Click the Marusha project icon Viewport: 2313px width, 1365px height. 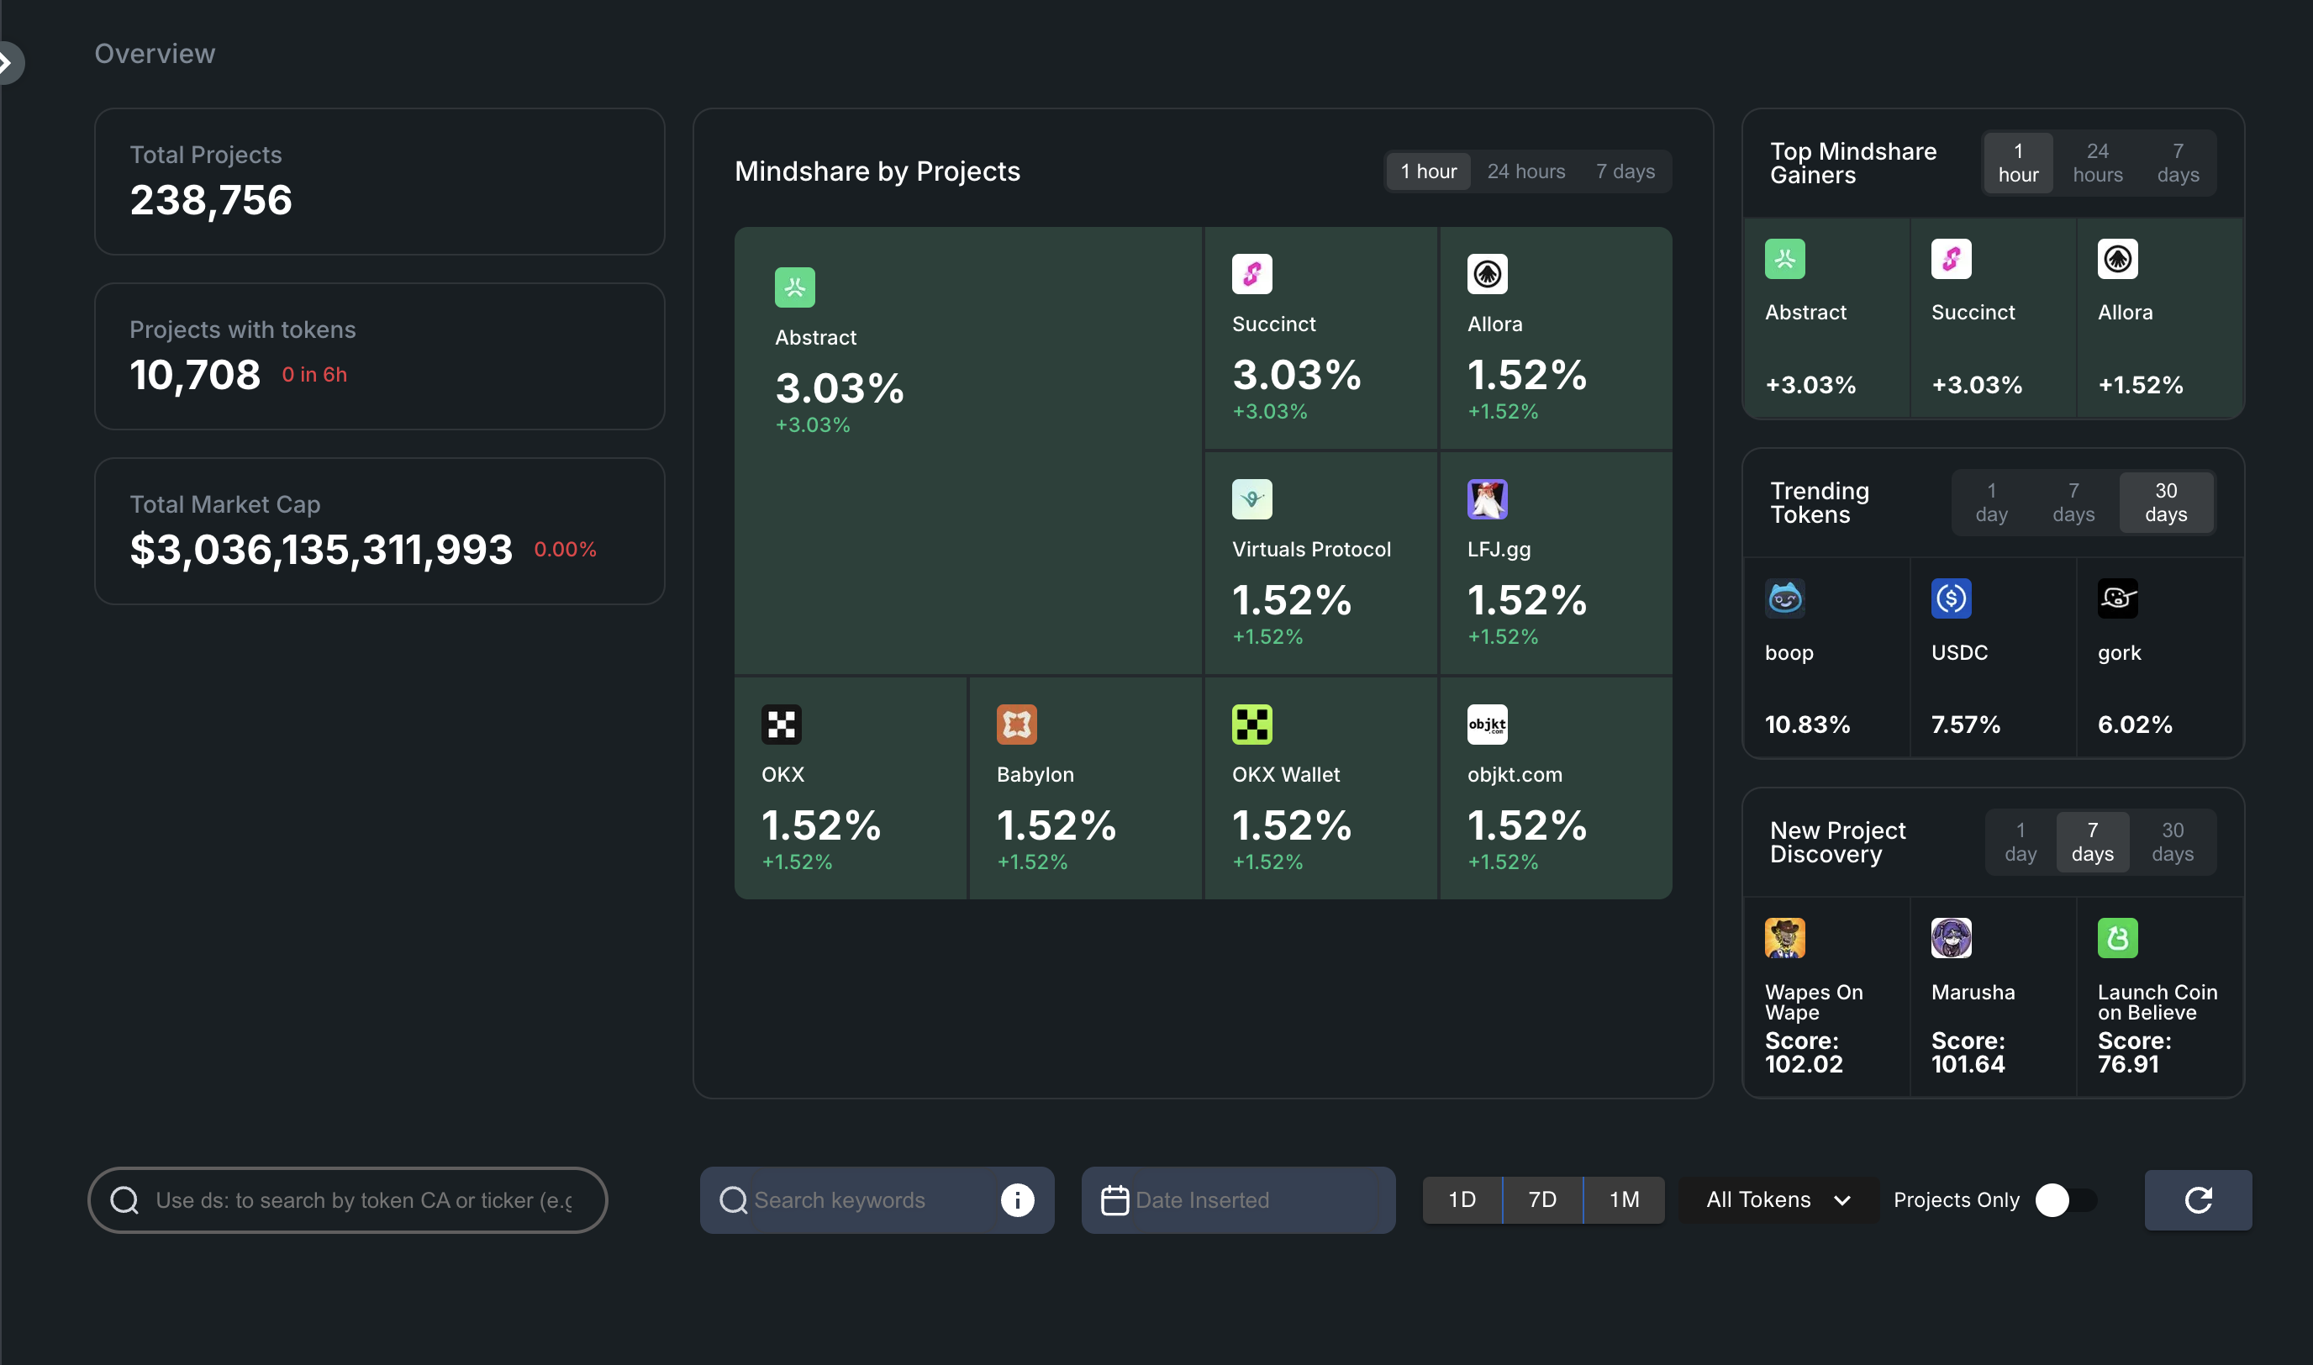1951,937
